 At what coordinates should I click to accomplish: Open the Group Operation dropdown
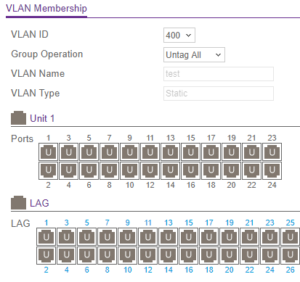194,55
